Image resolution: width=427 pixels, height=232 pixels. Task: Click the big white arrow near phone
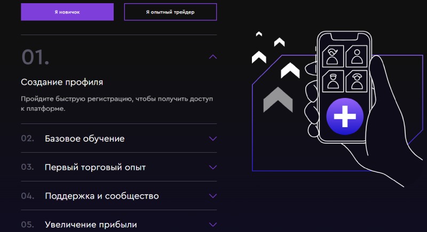click(290, 70)
